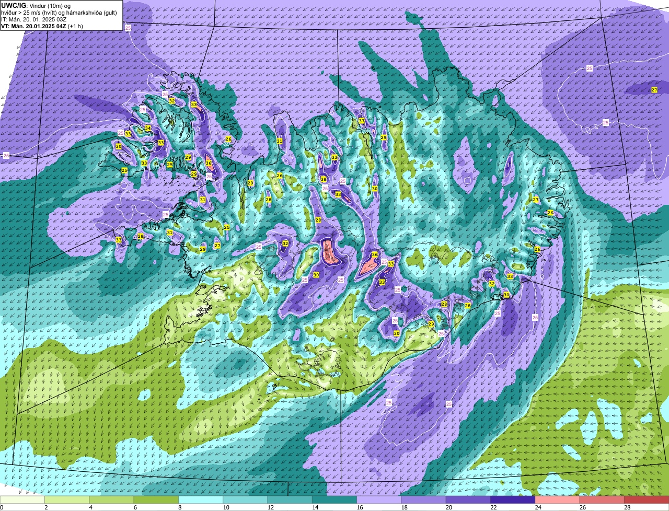Select the 10–12 m/s legend color swatch

pos(245,500)
